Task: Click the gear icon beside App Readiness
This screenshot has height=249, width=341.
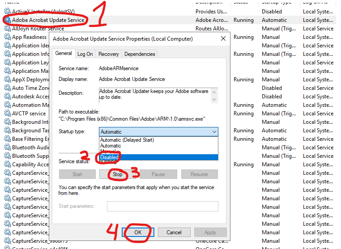Action: (x=8, y=37)
